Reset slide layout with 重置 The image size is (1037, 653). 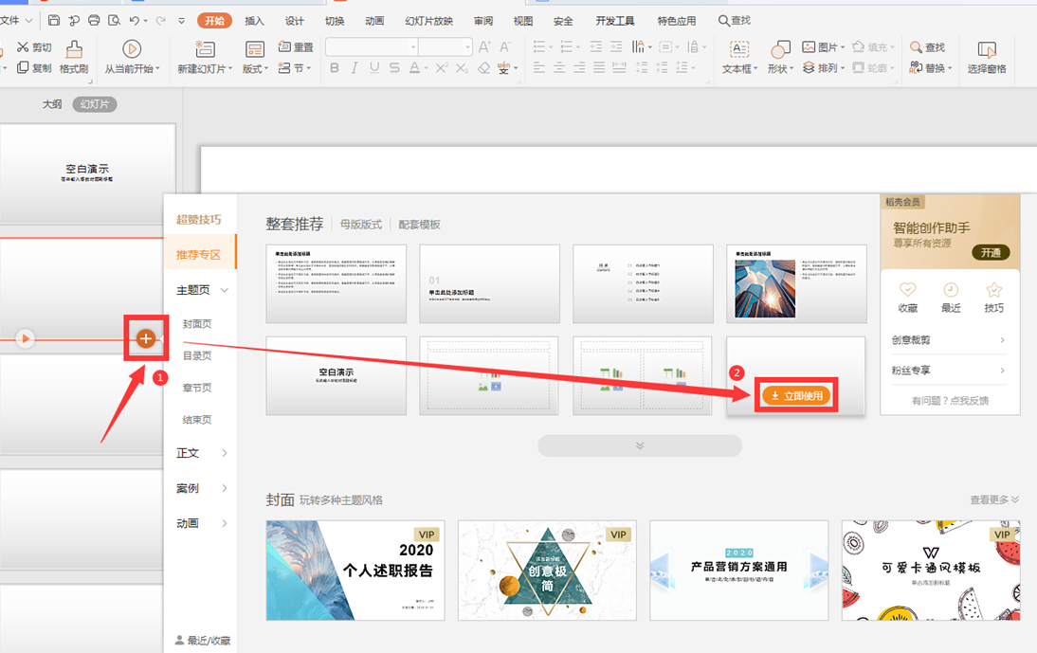pyautogui.click(x=296, y=47)
